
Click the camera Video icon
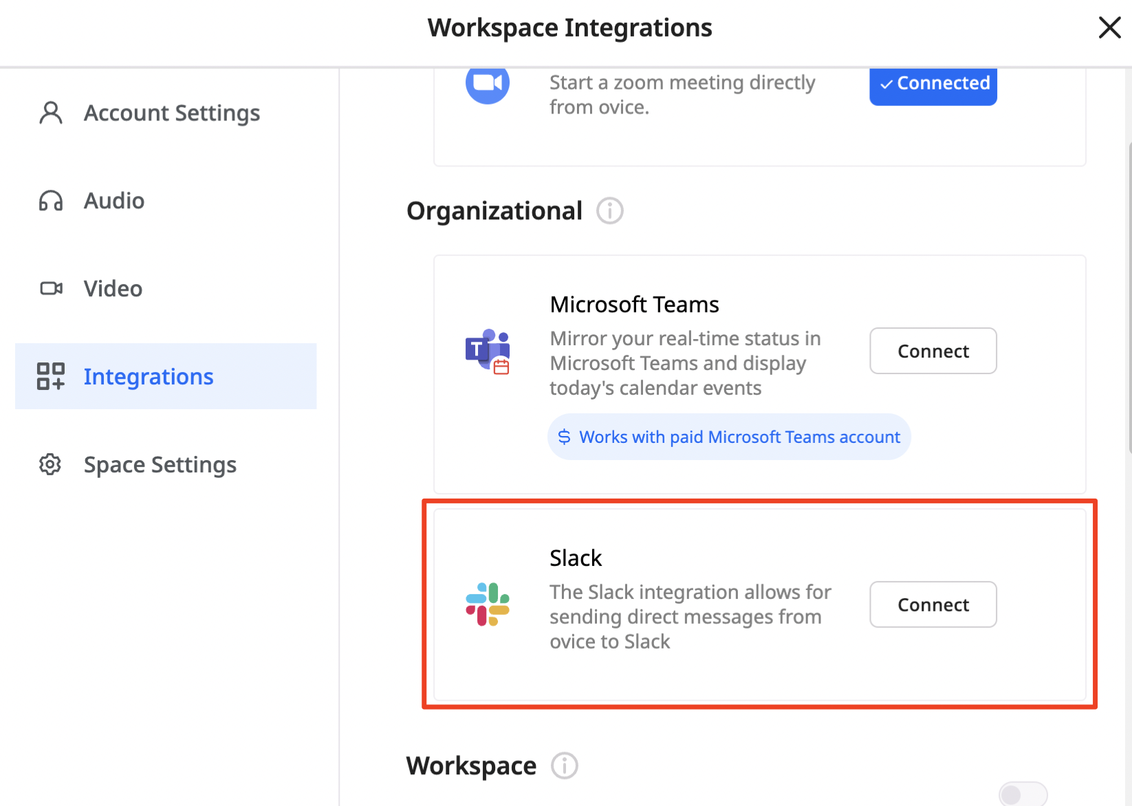click(51, 288)
